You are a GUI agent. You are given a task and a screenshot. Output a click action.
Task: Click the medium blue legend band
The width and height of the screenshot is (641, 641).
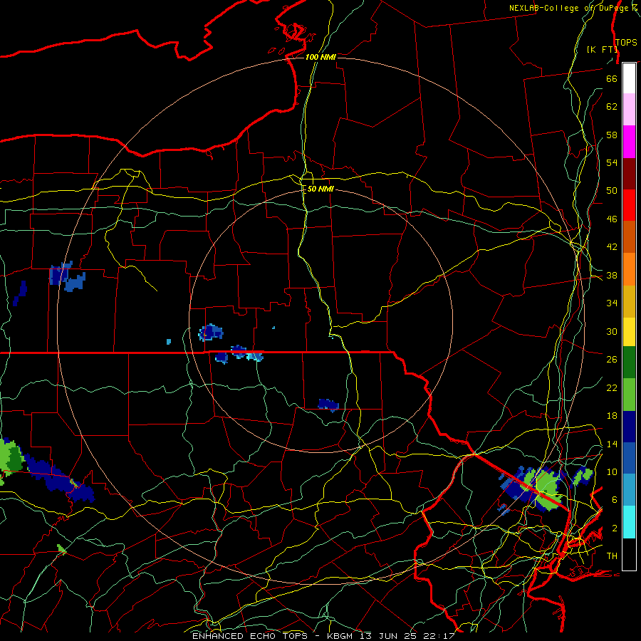(629, 458)
